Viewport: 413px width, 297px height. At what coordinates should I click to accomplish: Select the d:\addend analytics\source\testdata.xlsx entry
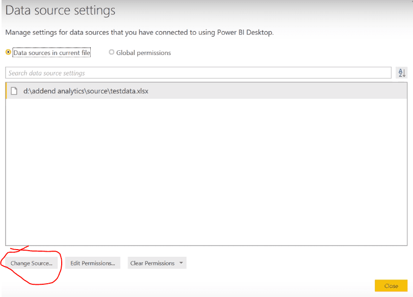point(206,91)
